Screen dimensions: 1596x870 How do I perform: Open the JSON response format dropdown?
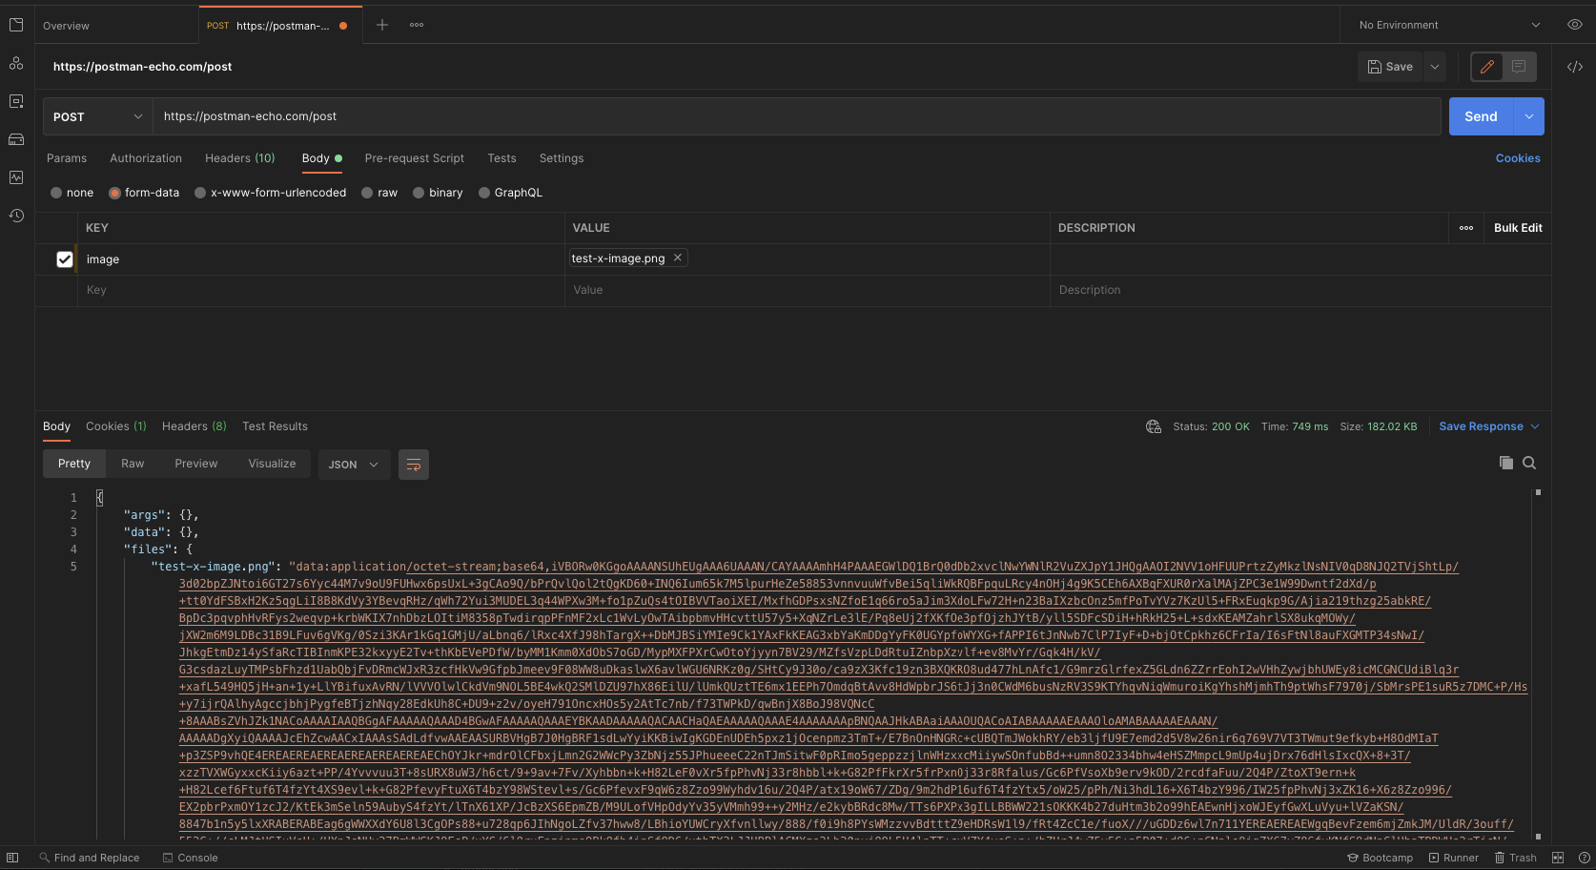[353, 465]
